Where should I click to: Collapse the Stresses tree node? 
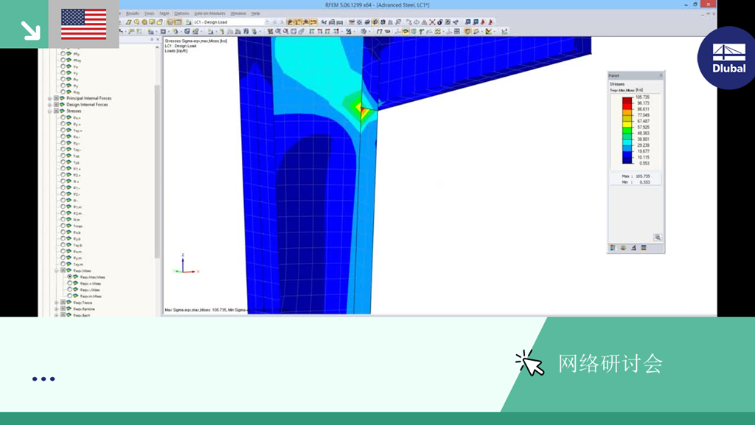(x=49, y=111)
